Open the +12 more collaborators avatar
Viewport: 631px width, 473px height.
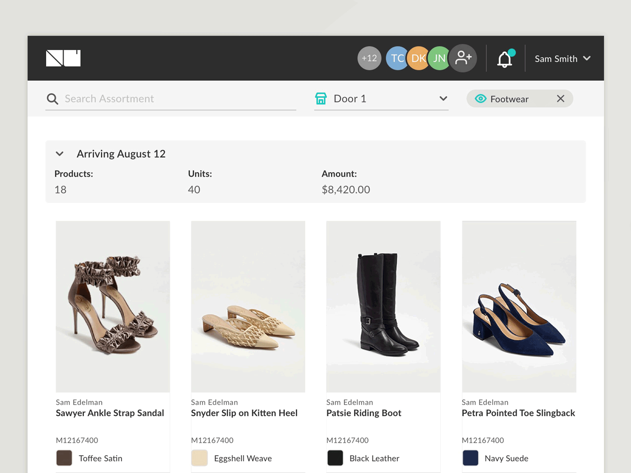369,58
